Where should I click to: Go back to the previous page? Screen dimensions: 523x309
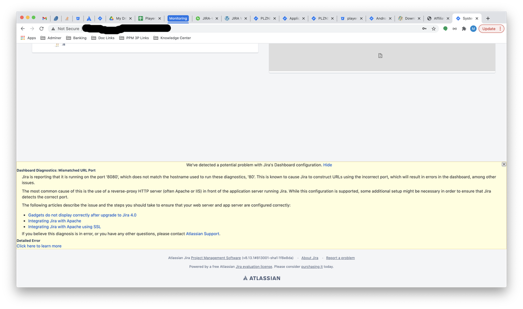pyautogui.click(x=23, y=29)
